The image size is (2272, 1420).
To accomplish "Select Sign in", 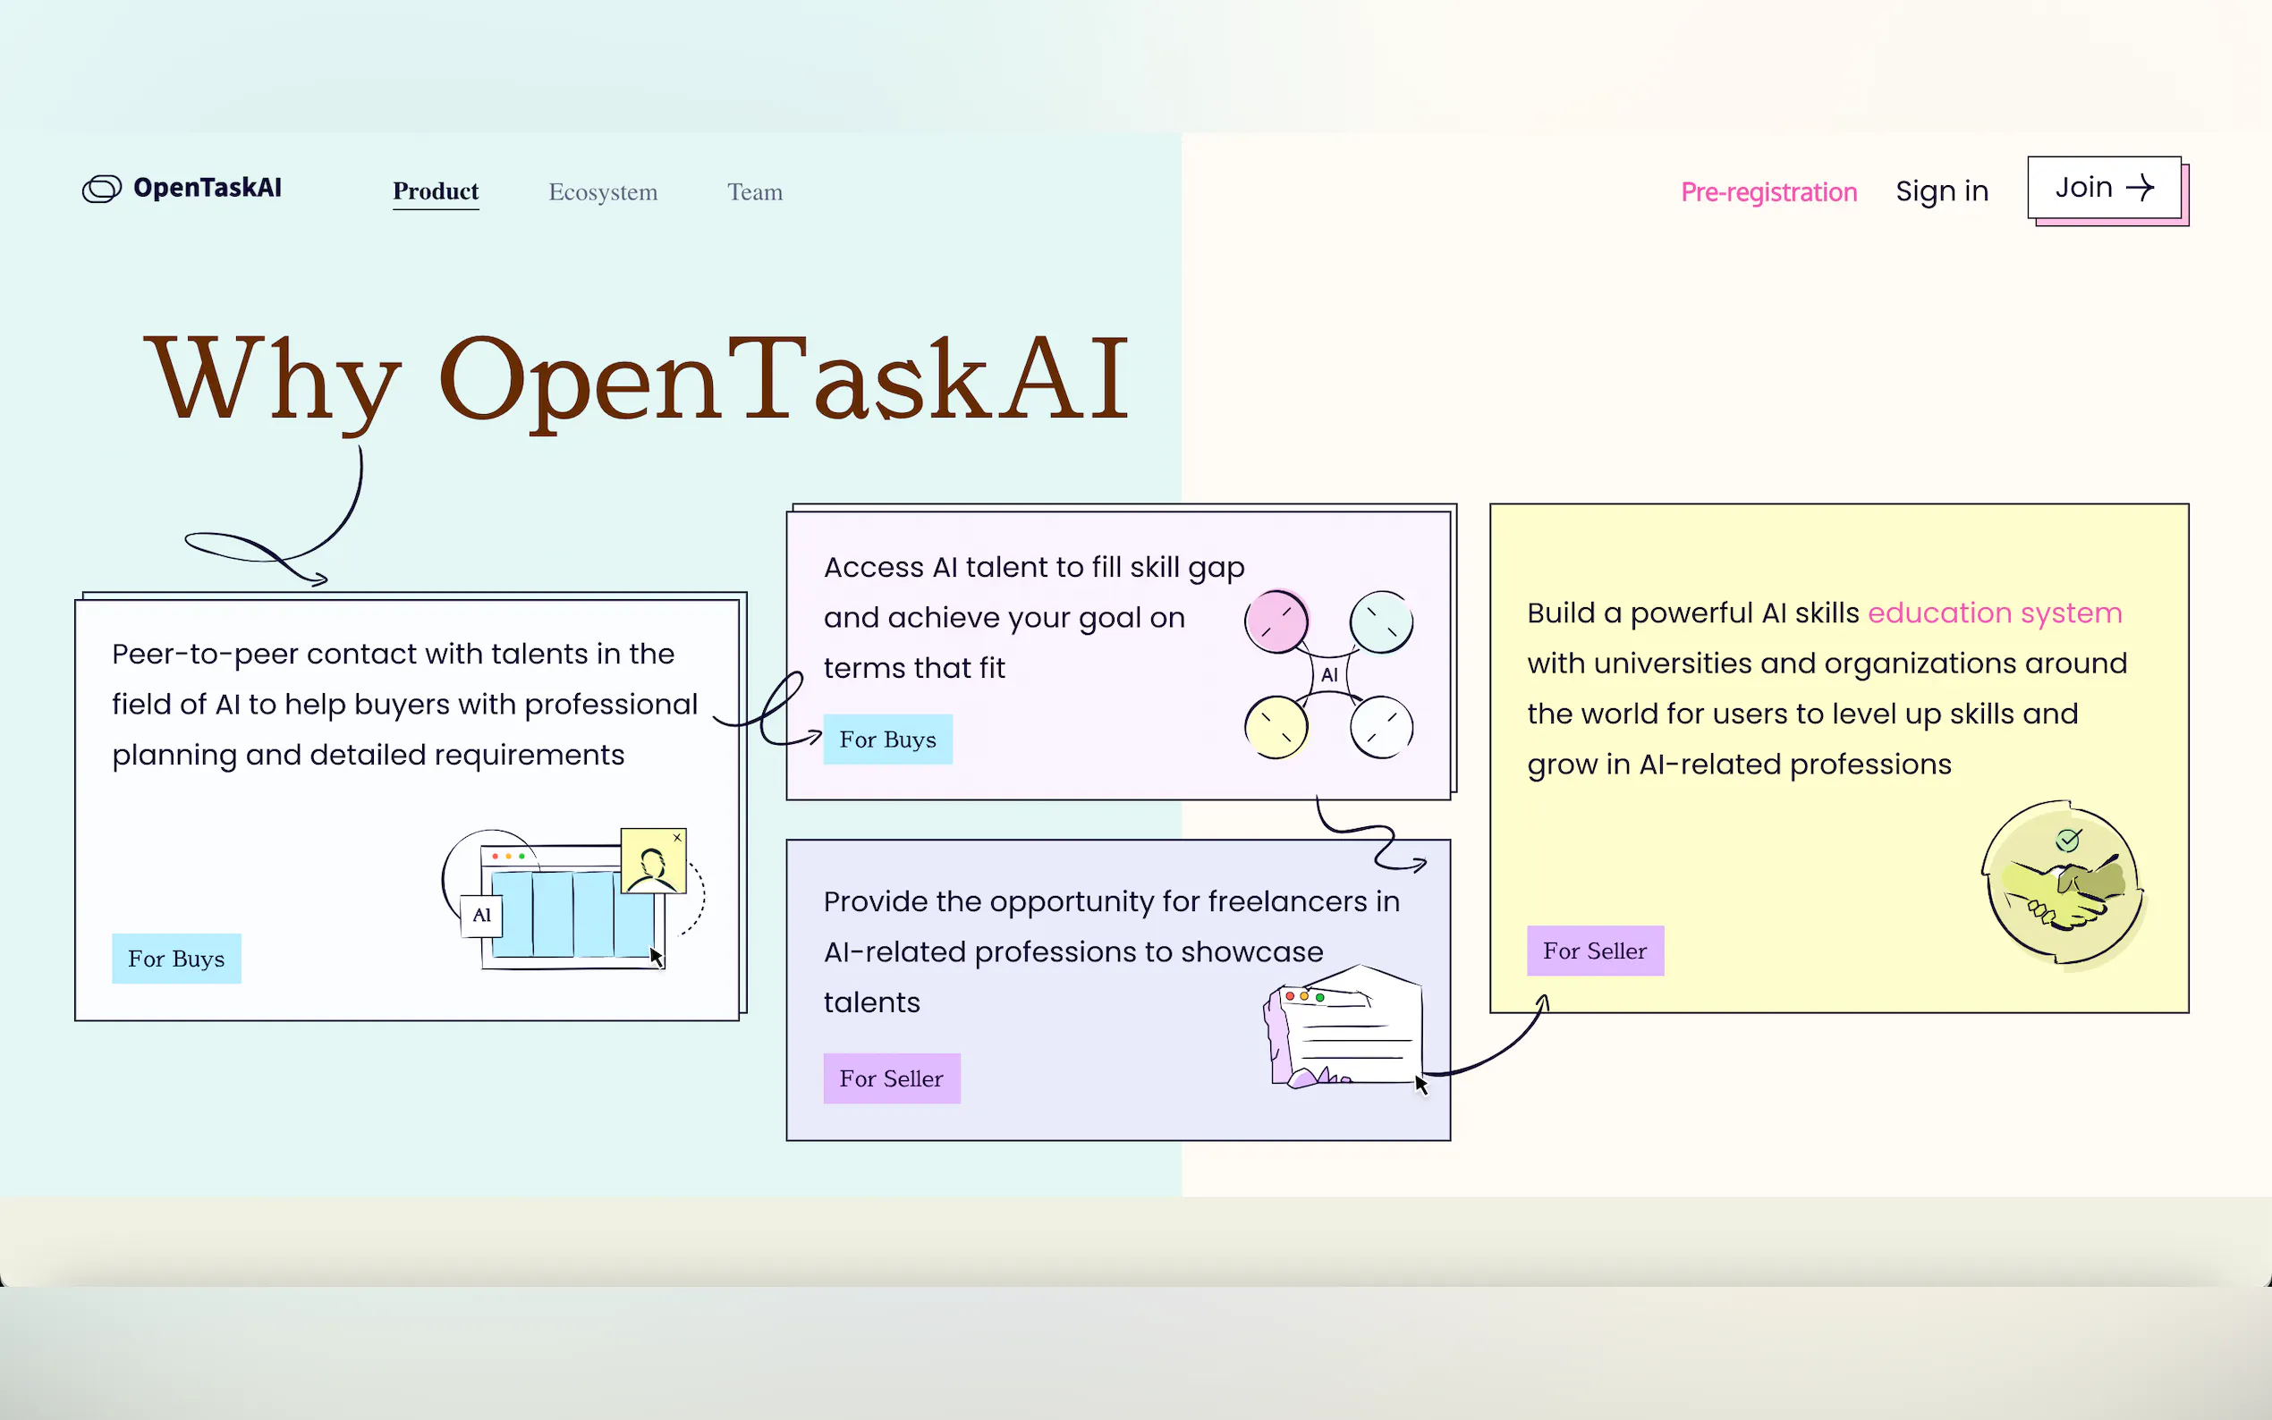I will point(1940,190).
